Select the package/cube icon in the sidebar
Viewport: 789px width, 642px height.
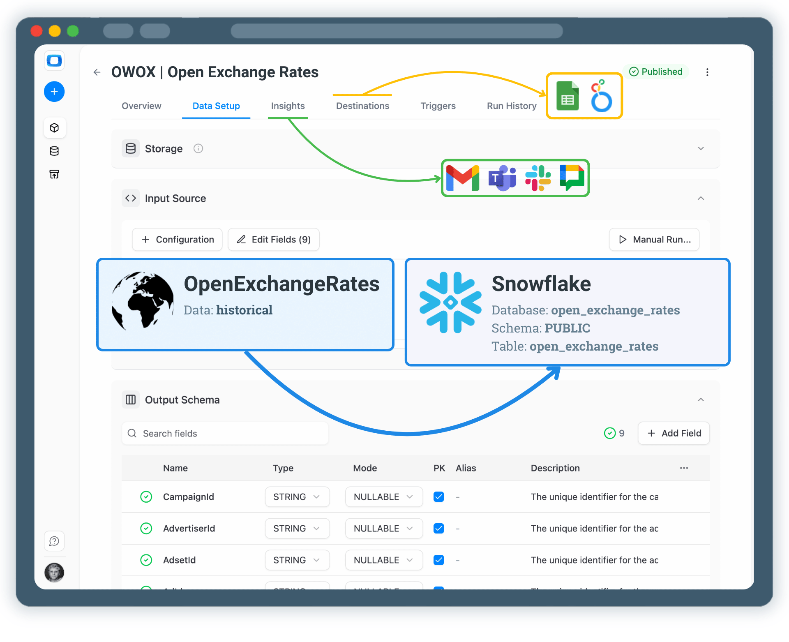[x=54, y=127]
